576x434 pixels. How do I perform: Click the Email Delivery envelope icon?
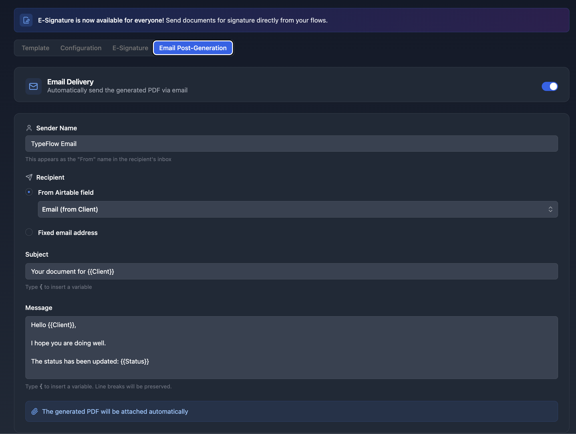(33, 86)
